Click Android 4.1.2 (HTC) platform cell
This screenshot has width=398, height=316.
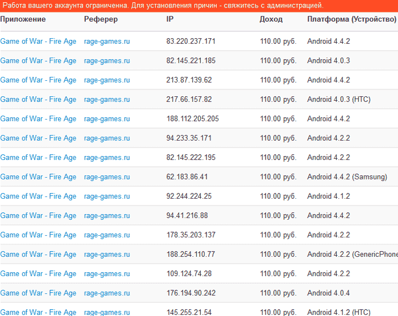[x=339, y=312]
